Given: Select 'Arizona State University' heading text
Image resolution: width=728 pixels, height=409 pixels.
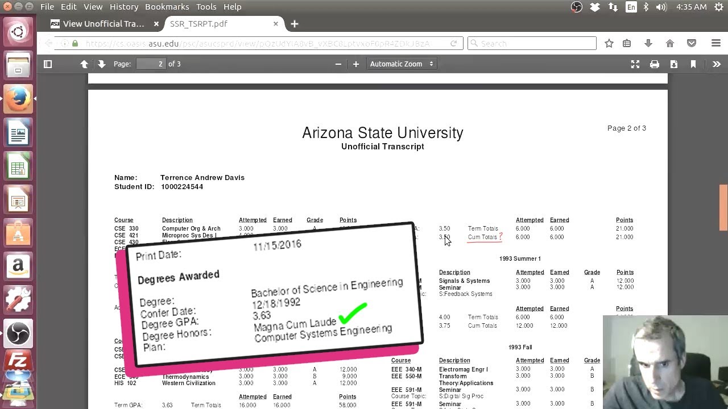Looking at the screenshot, I should (383, 133).
